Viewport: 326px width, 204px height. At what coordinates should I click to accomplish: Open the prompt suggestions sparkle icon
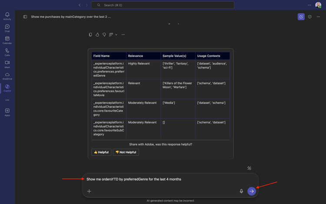point(249,168)
